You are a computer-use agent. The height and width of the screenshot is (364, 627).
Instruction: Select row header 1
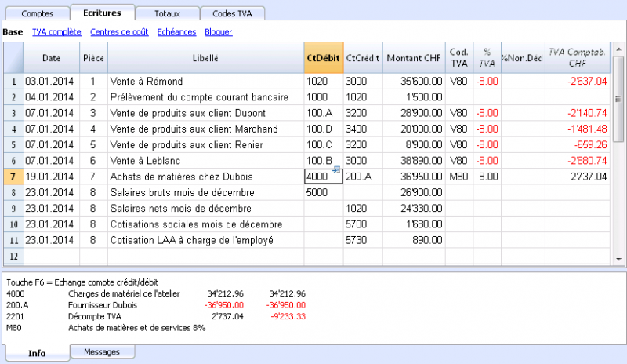13,82
